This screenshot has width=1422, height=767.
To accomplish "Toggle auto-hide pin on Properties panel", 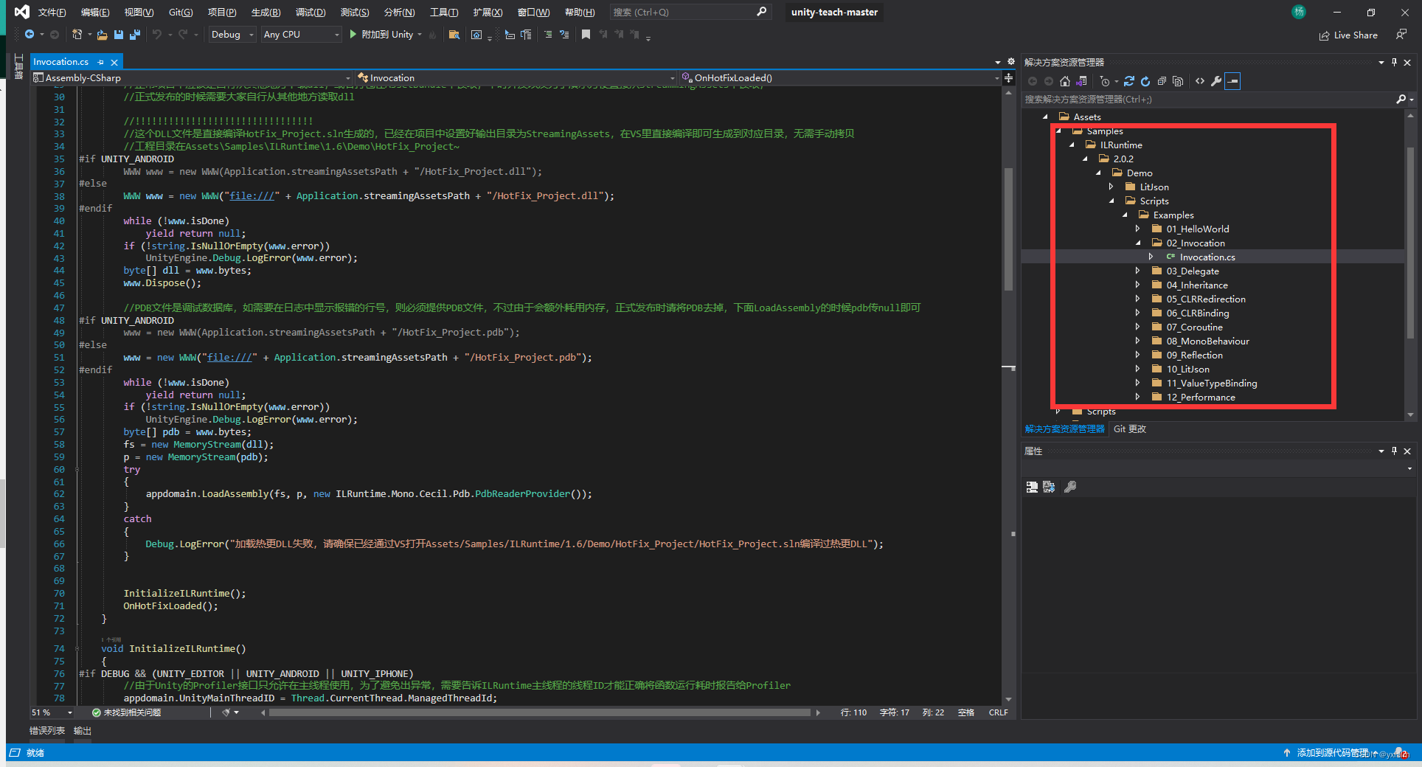I will click(x=1394, y=451).
